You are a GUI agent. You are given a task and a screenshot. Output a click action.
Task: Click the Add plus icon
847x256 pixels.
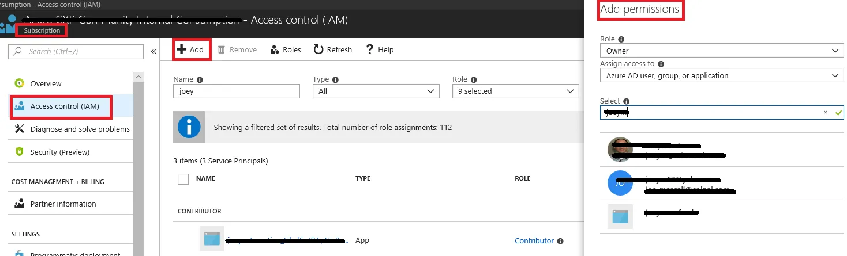coord(181,49)
